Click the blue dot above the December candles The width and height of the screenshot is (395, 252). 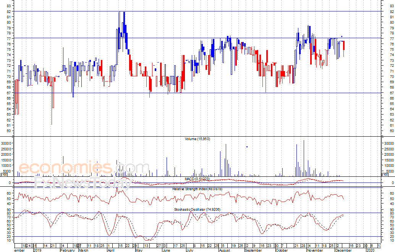(x=342, y=37)
